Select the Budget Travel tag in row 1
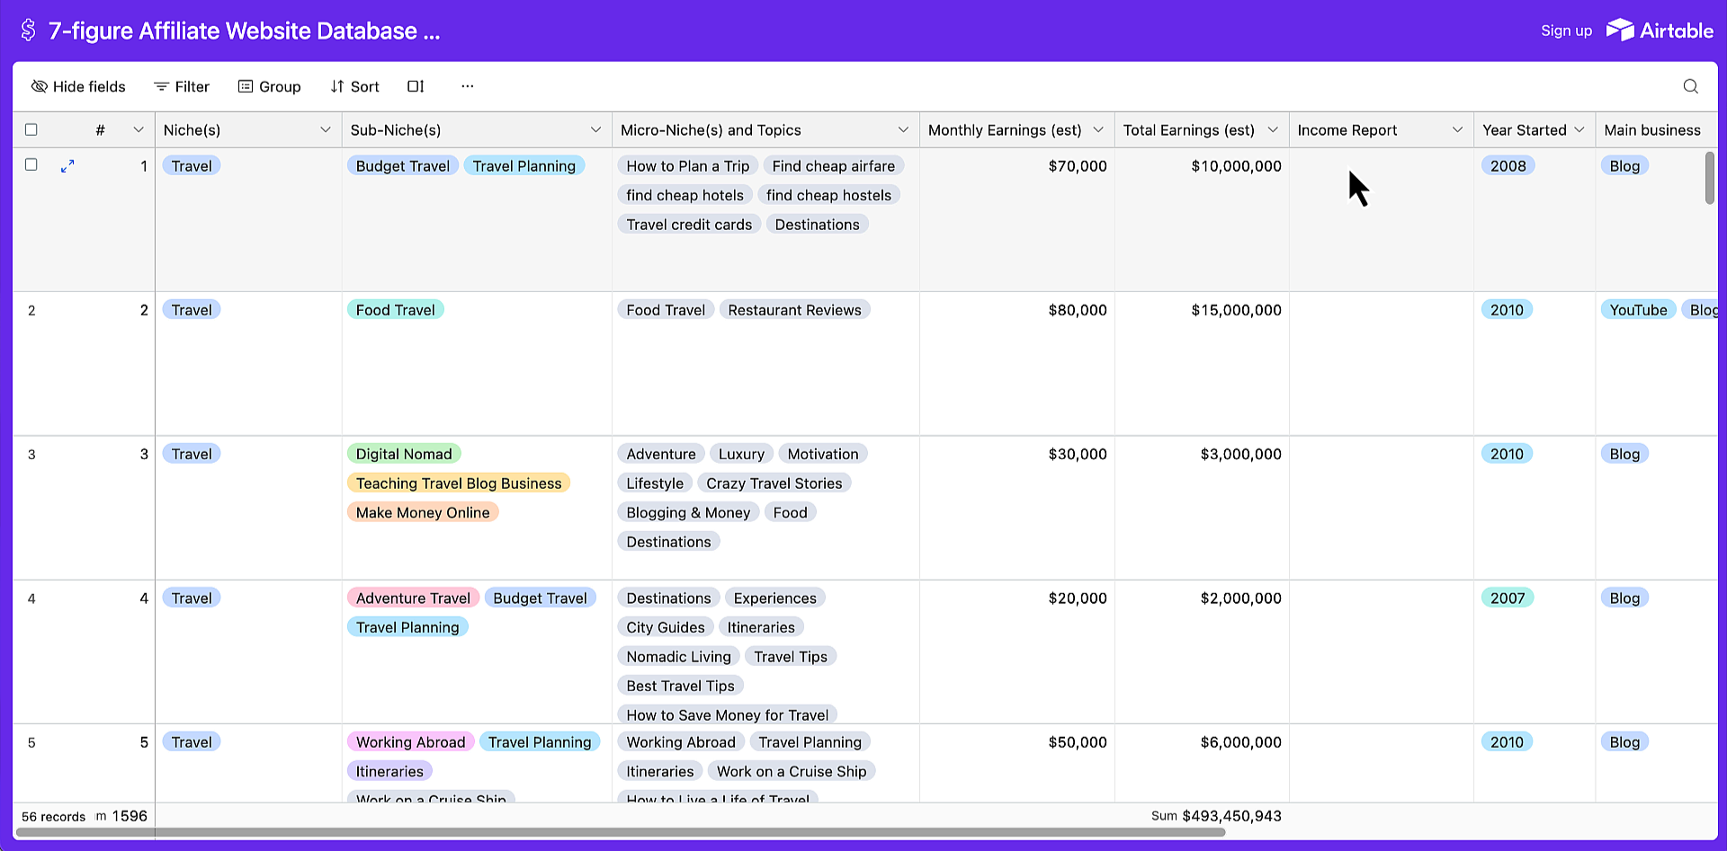Screen dimensions: 1727x851 [403, 165]
